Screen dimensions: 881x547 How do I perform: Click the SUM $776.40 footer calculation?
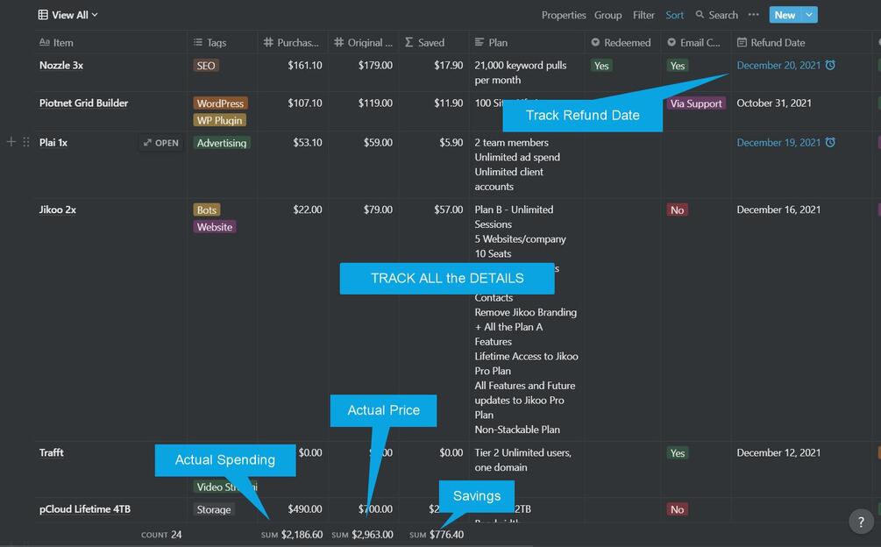[x=437, y=535]
